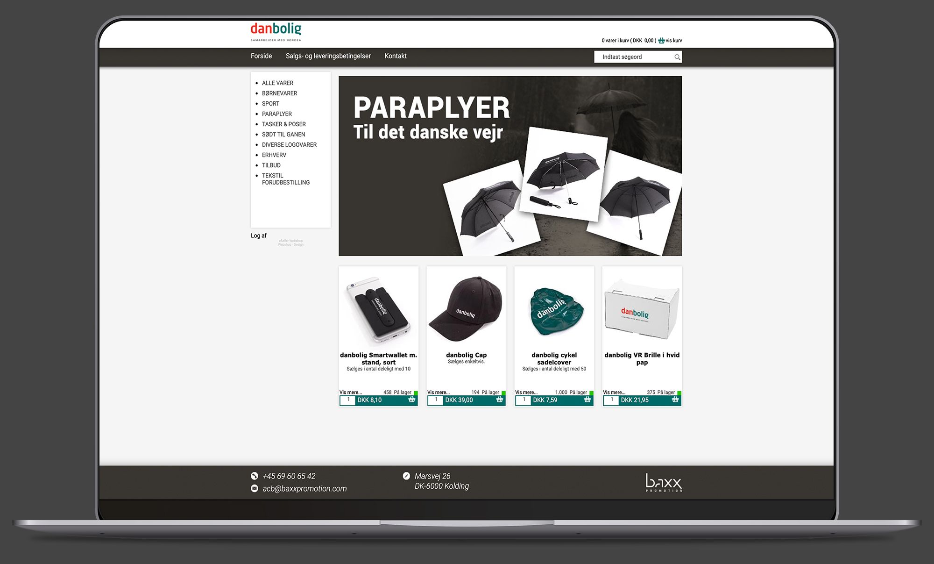The width and height of the screenshot is (934, 564).
Task: Click quantity field for VR Brille
Action: tap(611, 400)
